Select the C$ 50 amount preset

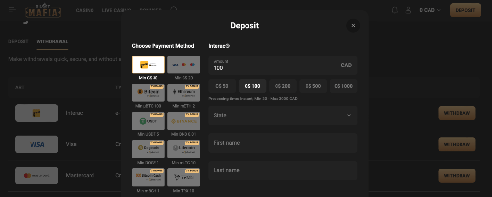[222, 86]
